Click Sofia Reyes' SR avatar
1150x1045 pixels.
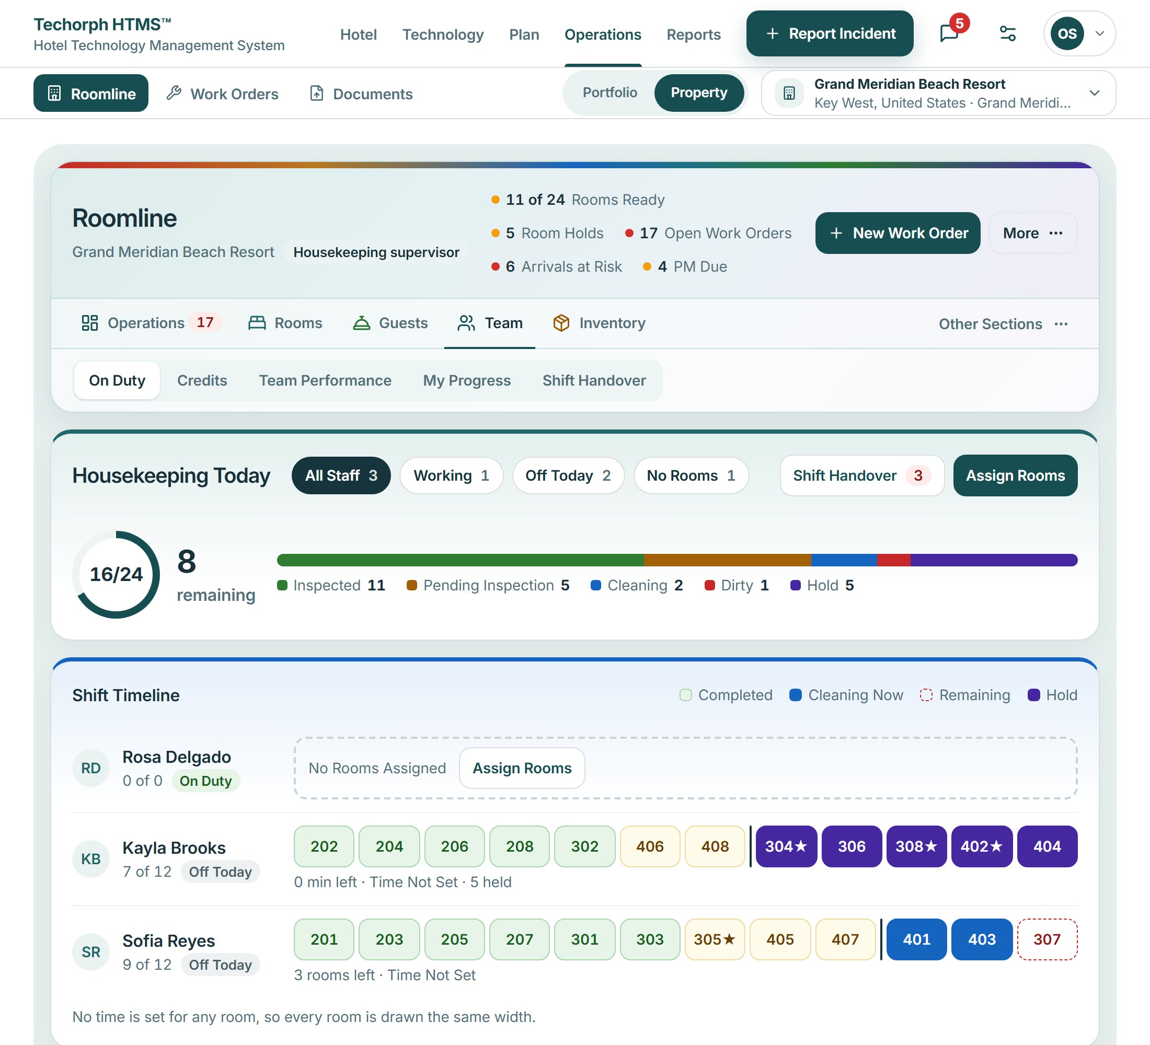click(x=91, y=952)
